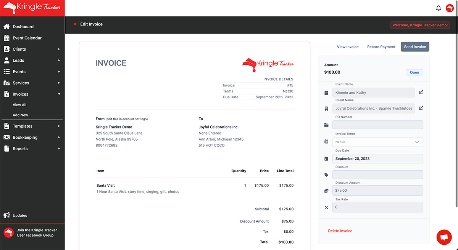Click the Updates megaphone icon
458x250 pixels.
point(6,215)
